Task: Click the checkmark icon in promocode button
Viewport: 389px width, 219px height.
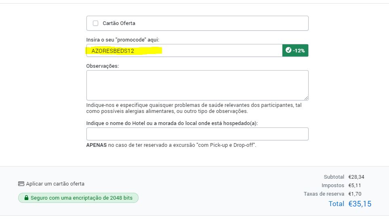Action: (x=288, y=50)
